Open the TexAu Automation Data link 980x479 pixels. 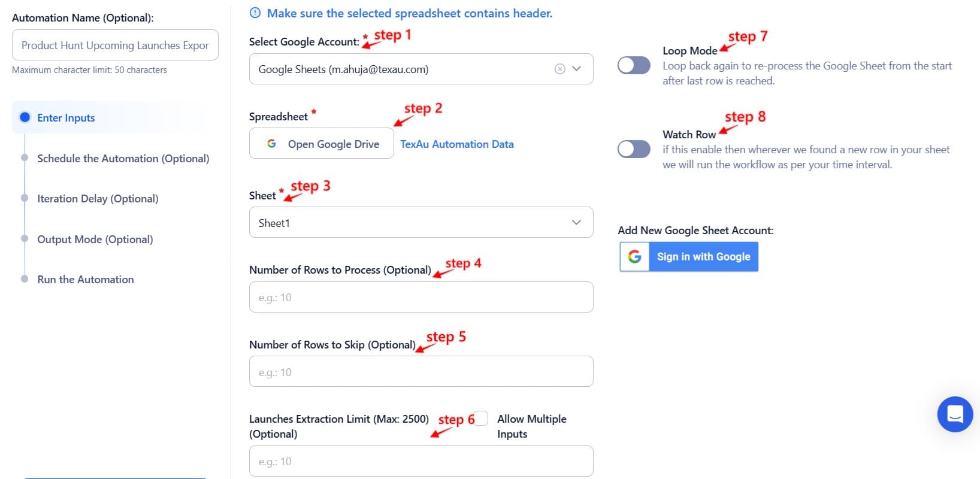click(x=456, y=144)
